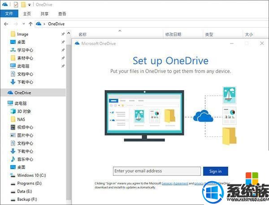Open the 3D 对象 folder
The image size is (269, 205).
pyautogui.click(x=24, y=111)
